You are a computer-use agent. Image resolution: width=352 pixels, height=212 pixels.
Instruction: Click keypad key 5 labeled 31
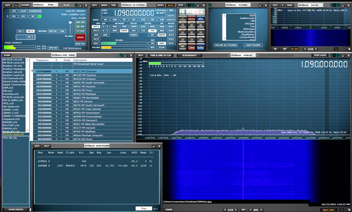[191, 32]
